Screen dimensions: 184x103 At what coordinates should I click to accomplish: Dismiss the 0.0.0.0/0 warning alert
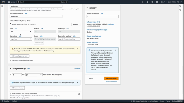click(x=78, y=49)
